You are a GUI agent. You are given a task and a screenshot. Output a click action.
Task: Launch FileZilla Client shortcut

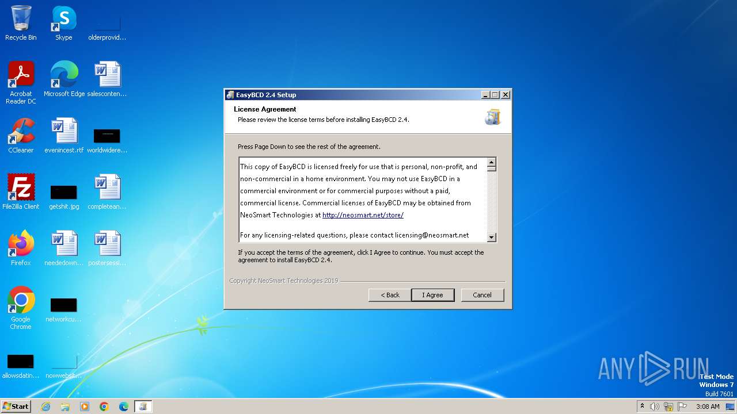(21, 192)
